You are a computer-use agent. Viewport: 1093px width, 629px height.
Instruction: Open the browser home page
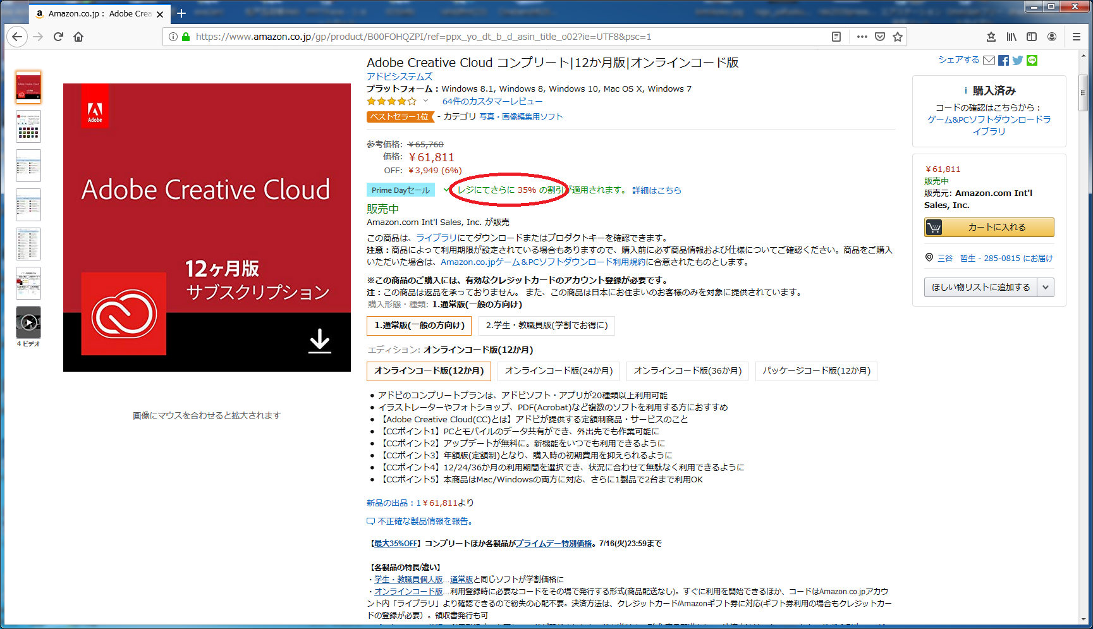tap(78, 37)
